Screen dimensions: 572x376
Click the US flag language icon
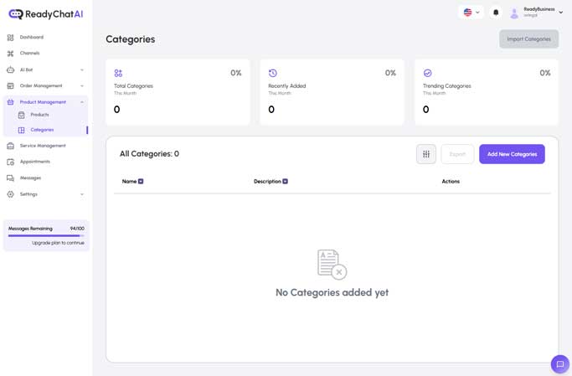467,13
